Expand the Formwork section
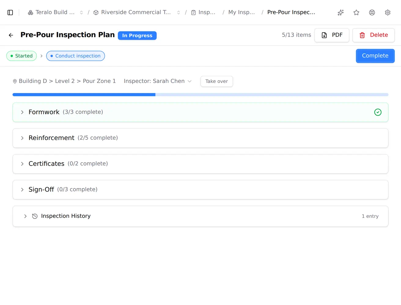 [200, 112]
